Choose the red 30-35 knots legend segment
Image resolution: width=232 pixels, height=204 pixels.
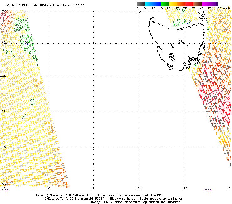(189, 4)
